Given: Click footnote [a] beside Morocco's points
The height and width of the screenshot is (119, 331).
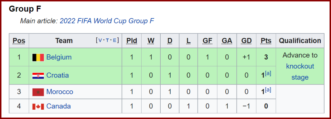Looking at the screenshot, I should coord(268,90).
